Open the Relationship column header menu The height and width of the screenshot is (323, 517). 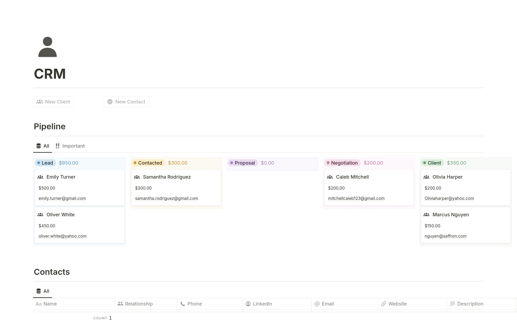(139, 304)
